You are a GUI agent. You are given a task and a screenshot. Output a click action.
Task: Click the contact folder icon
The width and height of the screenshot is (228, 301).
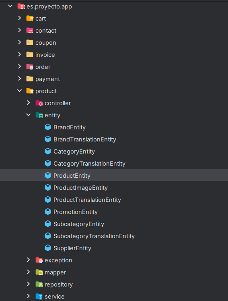click(x=30, y=31)
